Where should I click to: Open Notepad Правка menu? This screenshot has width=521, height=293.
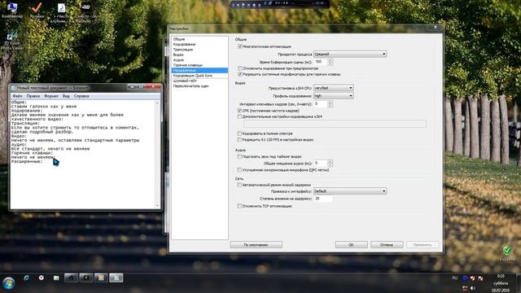pyautogui.click(x=33, y=96)
